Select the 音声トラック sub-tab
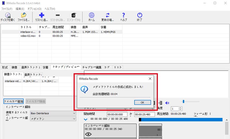 [33, 75]
